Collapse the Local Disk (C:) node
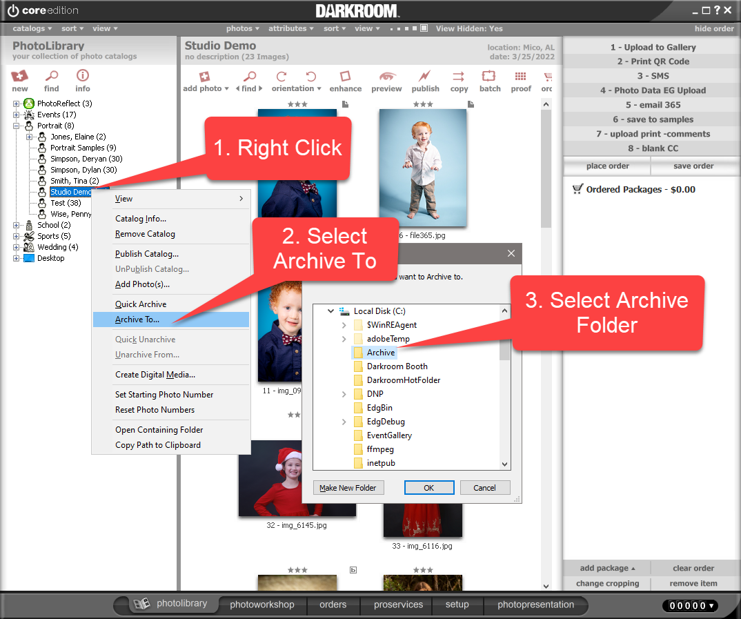 [330, 311]
